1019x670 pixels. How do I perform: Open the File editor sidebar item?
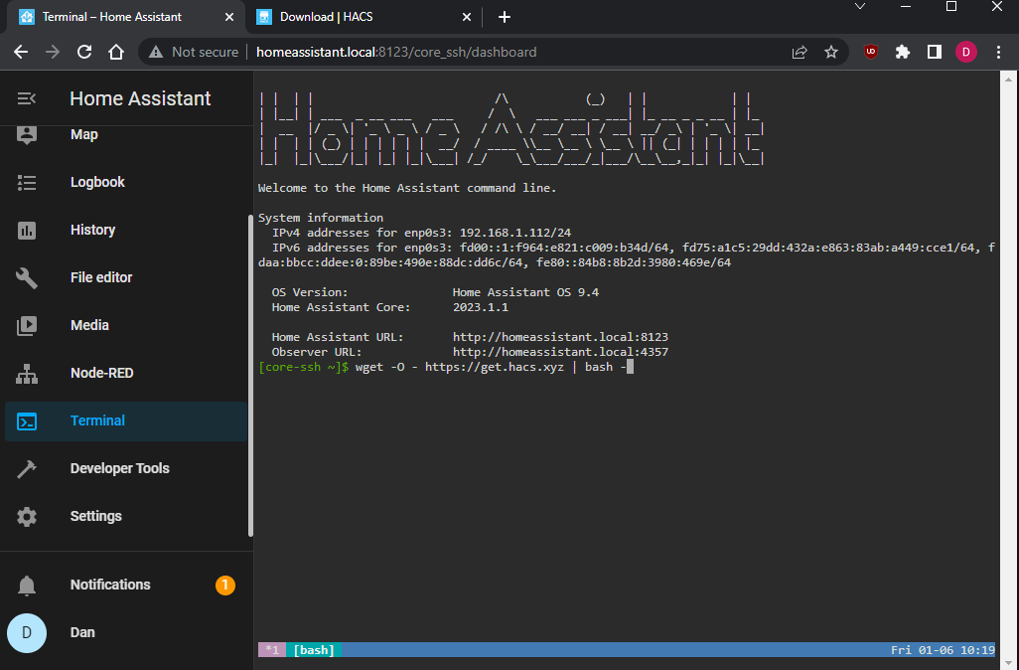click(x=101, y=277)
